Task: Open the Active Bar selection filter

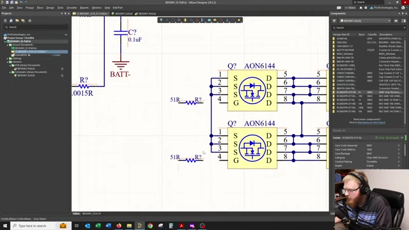Action: [x=161, y=20]
